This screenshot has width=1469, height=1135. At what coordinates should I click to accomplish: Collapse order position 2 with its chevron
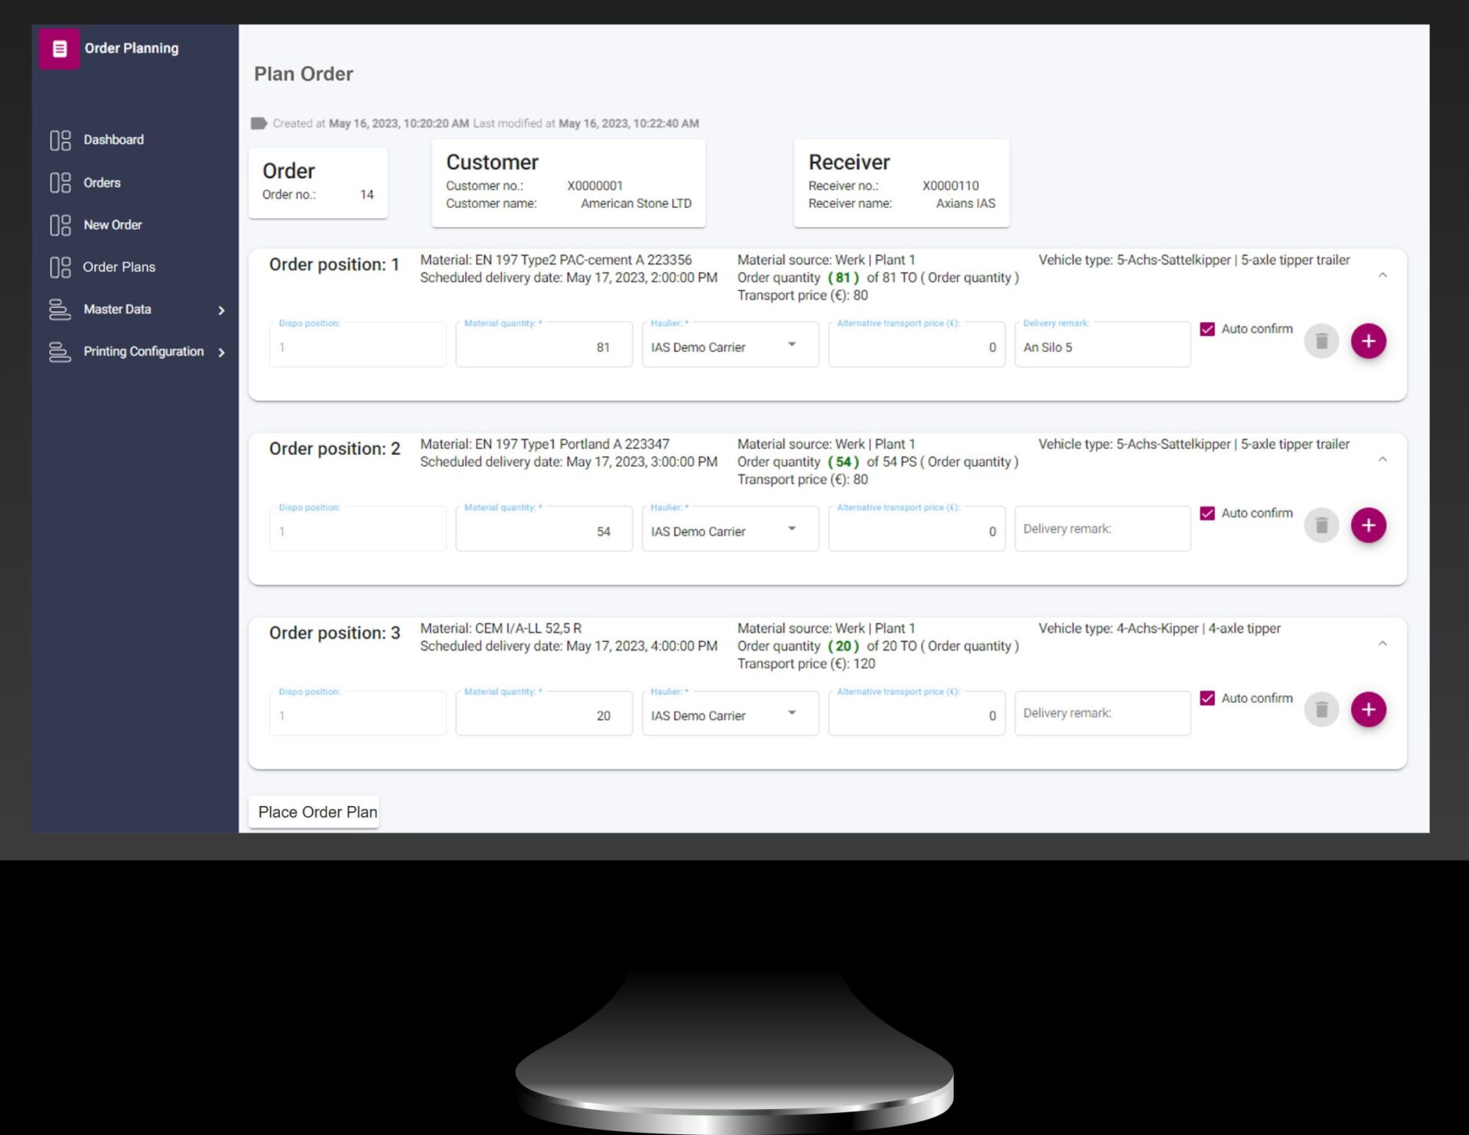tap(1383, 460)
